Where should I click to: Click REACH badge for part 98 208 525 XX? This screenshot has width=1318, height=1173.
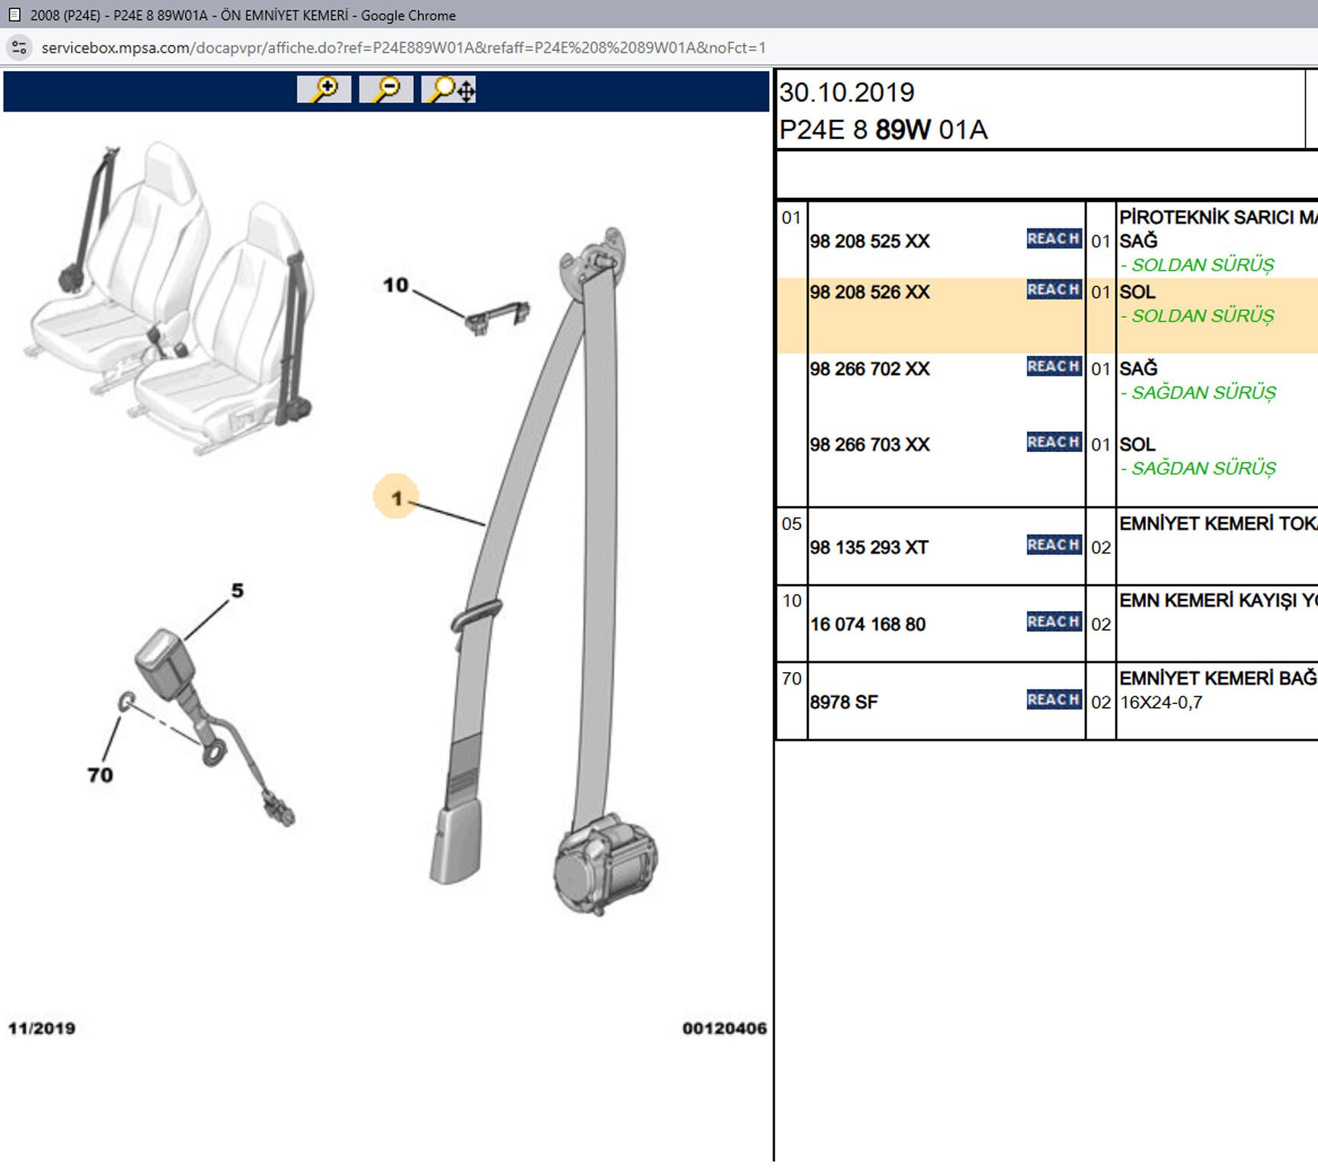click(1053, 239)
